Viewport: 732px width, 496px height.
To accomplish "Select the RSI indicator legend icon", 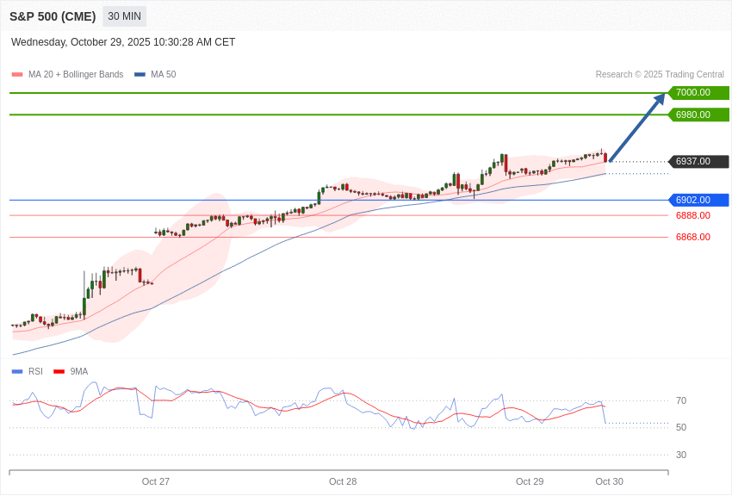I will (x=16, y=371).
